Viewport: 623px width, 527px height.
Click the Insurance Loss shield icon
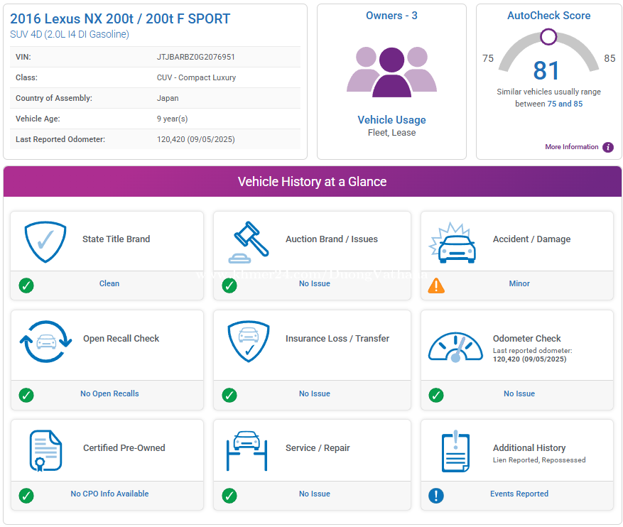(248, 341)
